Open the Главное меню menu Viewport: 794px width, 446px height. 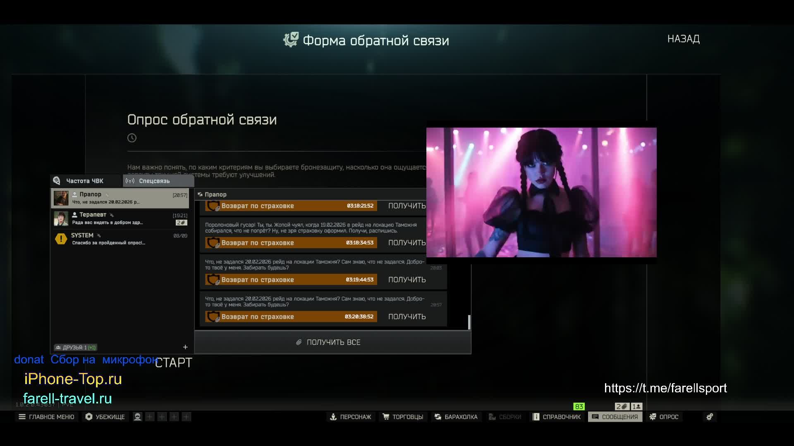click(46, 417)
